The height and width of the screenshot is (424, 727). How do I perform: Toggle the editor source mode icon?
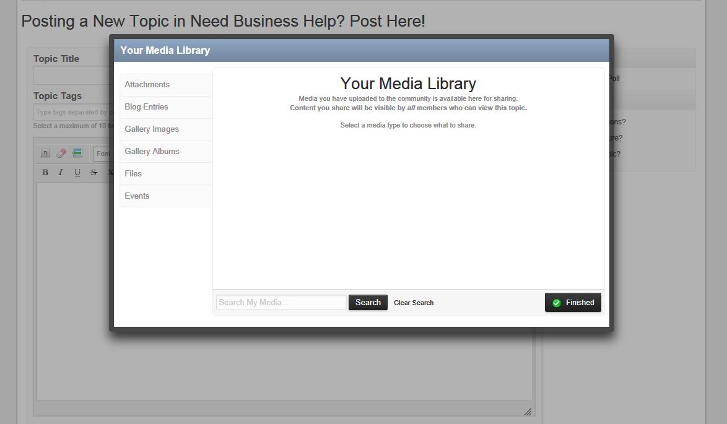[x=45, y=153]
